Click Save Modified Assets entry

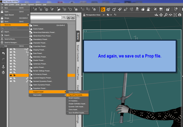pyautogui.click(x=77, y=113)
